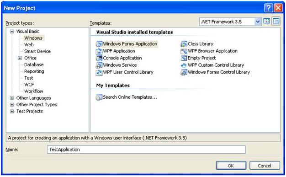Select the WPF Browser Application icon
Screen dimensions: 286x177
click(x=184, y=51)
